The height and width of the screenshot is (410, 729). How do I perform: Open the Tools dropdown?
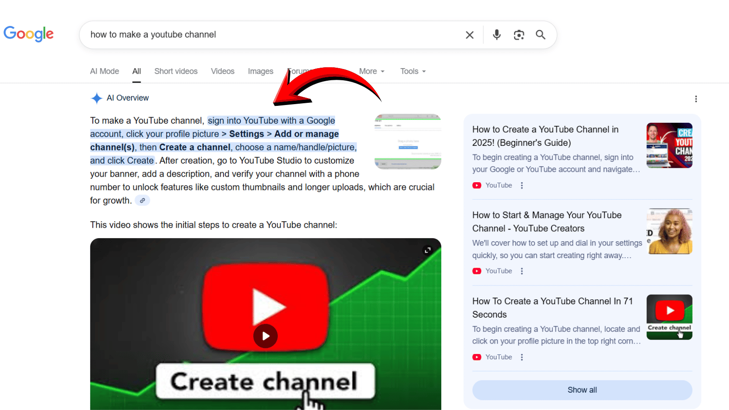[x=413, y=71]
